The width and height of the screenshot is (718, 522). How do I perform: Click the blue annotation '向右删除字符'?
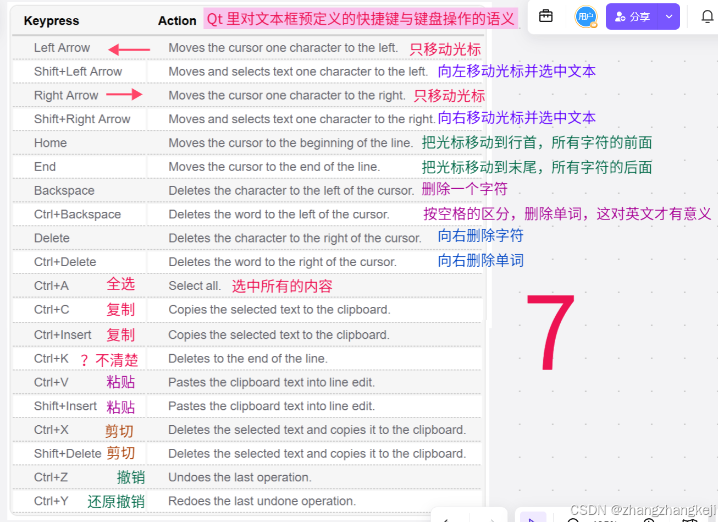(x=481, y=235)
